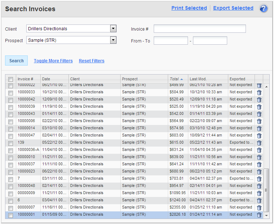
Task: Delete invoice 10000001 using trash icon
Action: coord(259,215)
